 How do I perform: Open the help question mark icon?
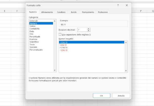pos(118,5)
